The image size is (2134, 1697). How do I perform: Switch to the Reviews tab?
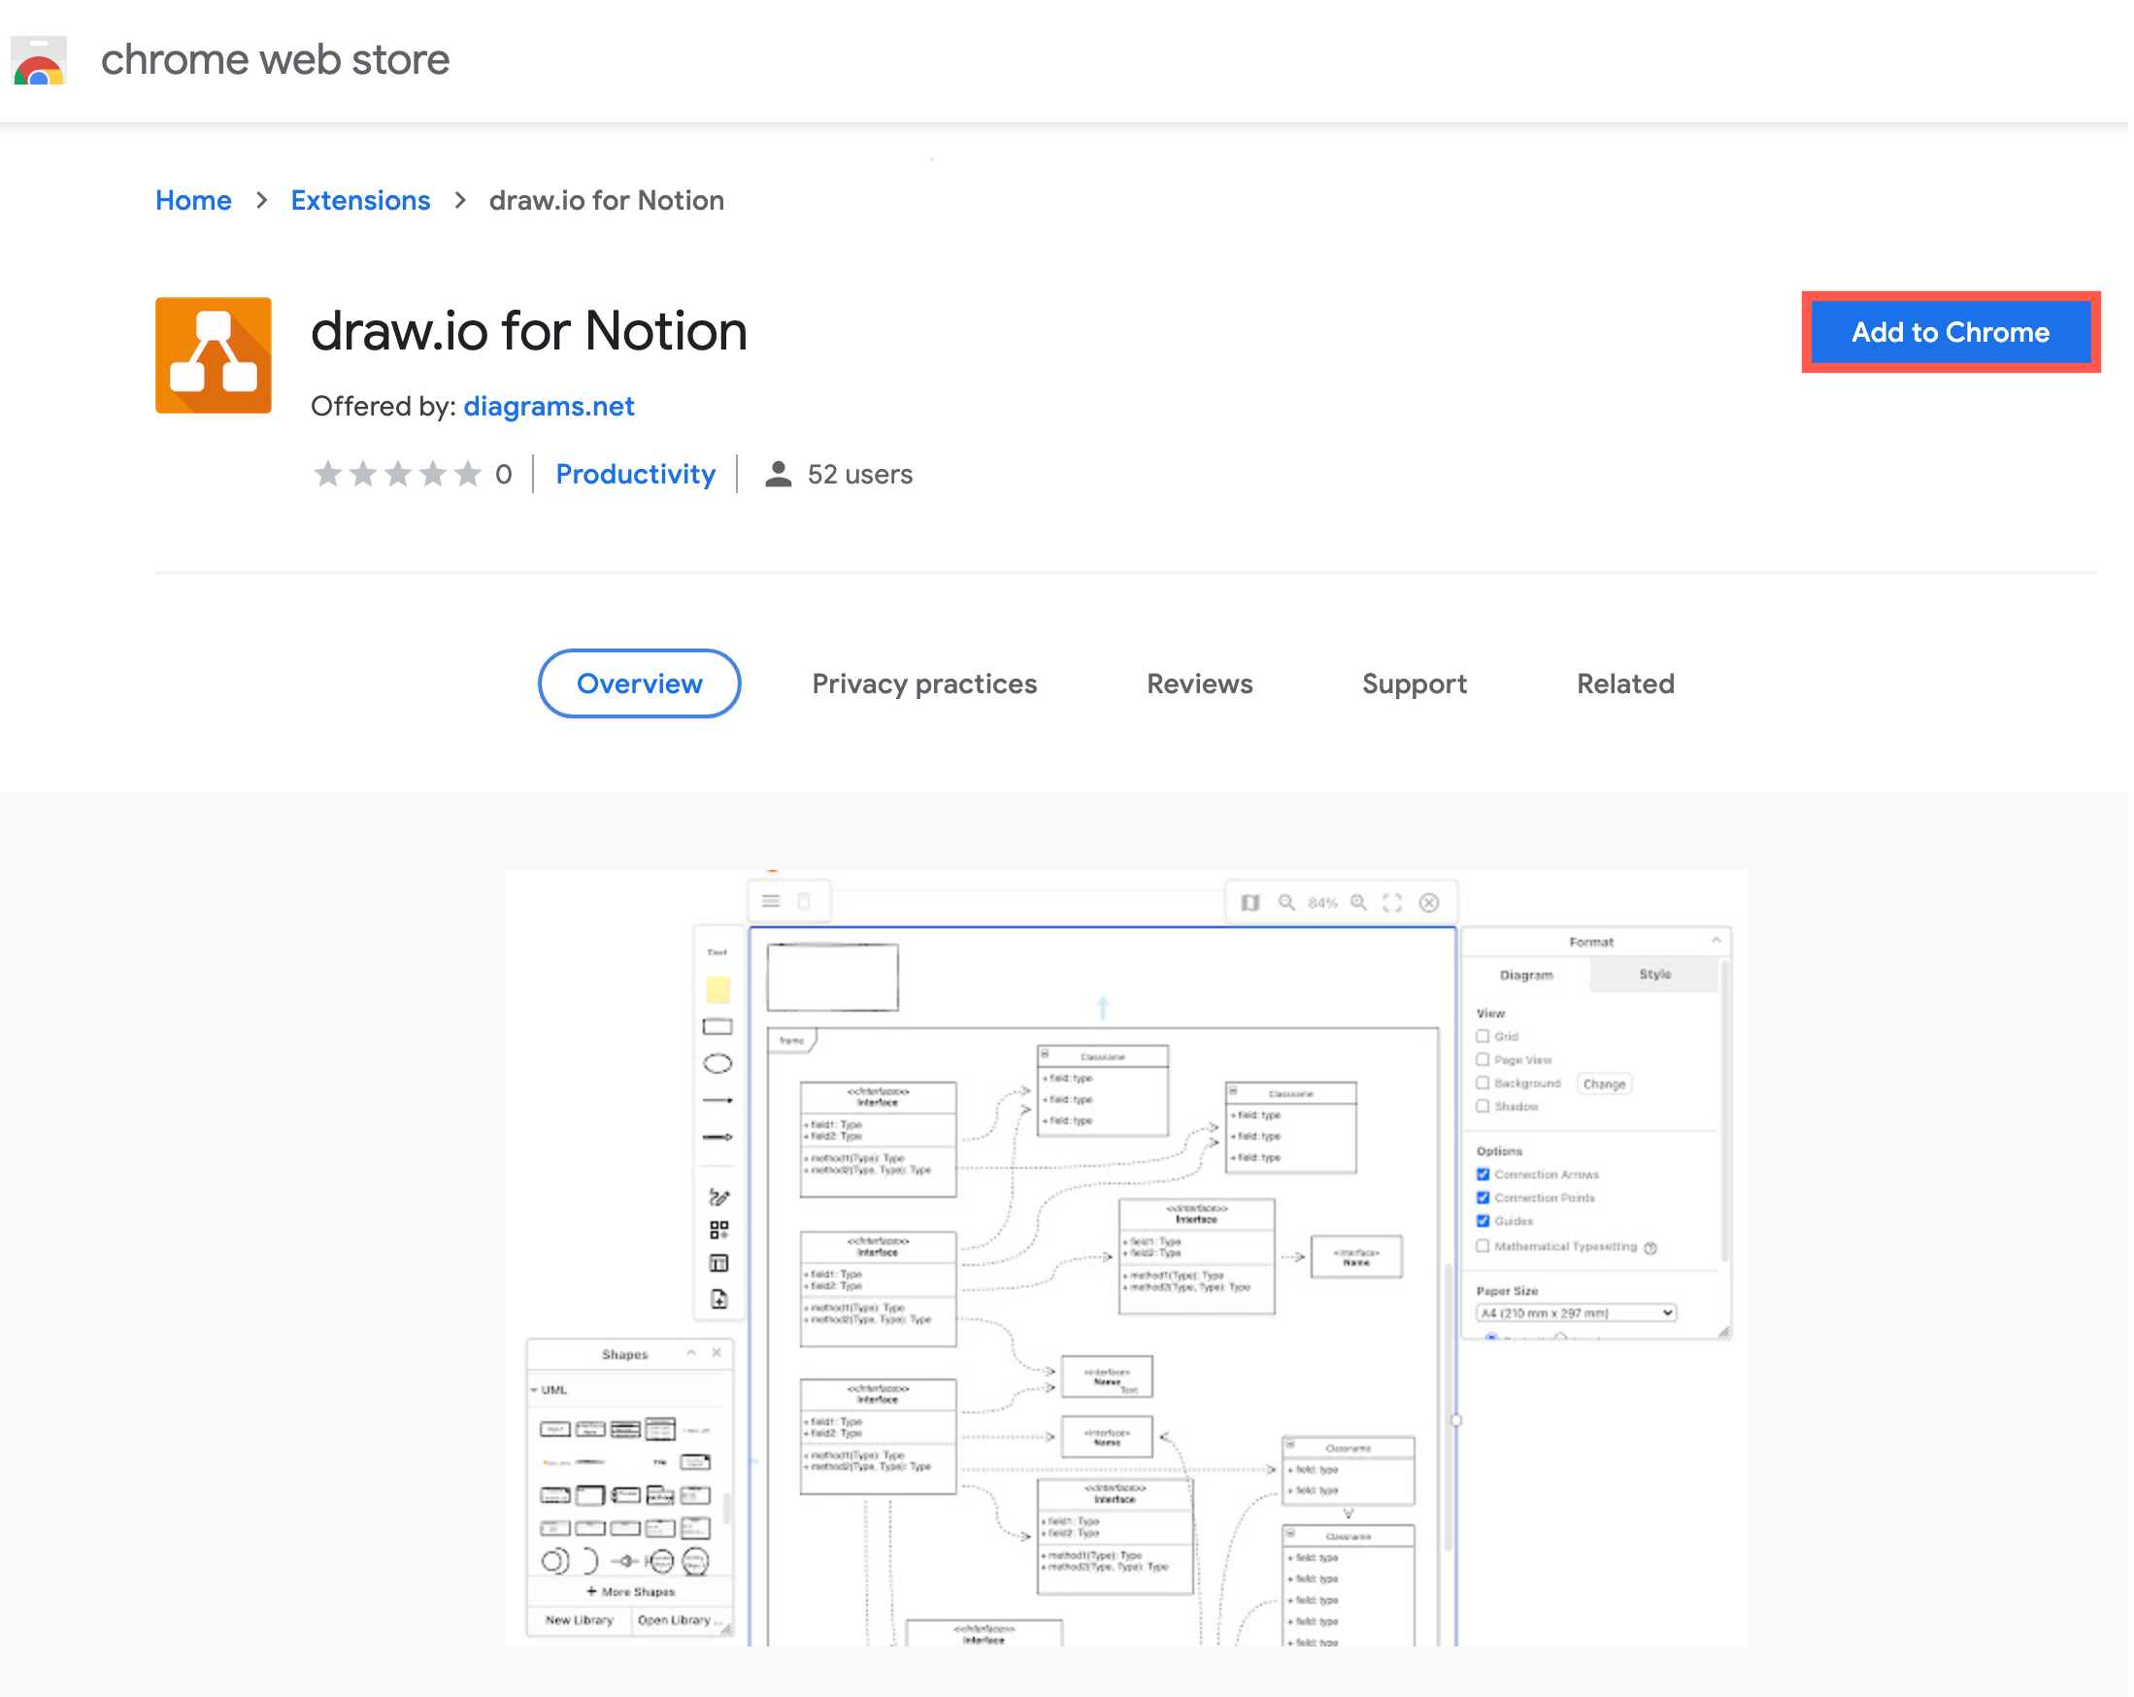pos(1199,683)
